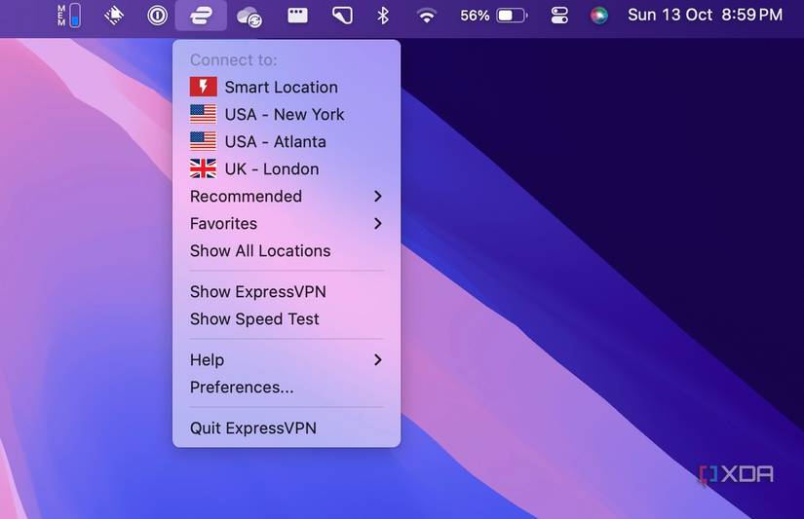This screenshot has height=519, width=804.
Task: Connect to Smart Location
Action: click(287, 87)
